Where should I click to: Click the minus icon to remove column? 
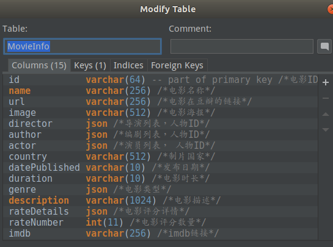point(325,98)
